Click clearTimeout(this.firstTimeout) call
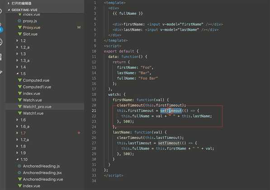This screenshot has width=270, height=190. pyautogui.click(x=152, y=105)
